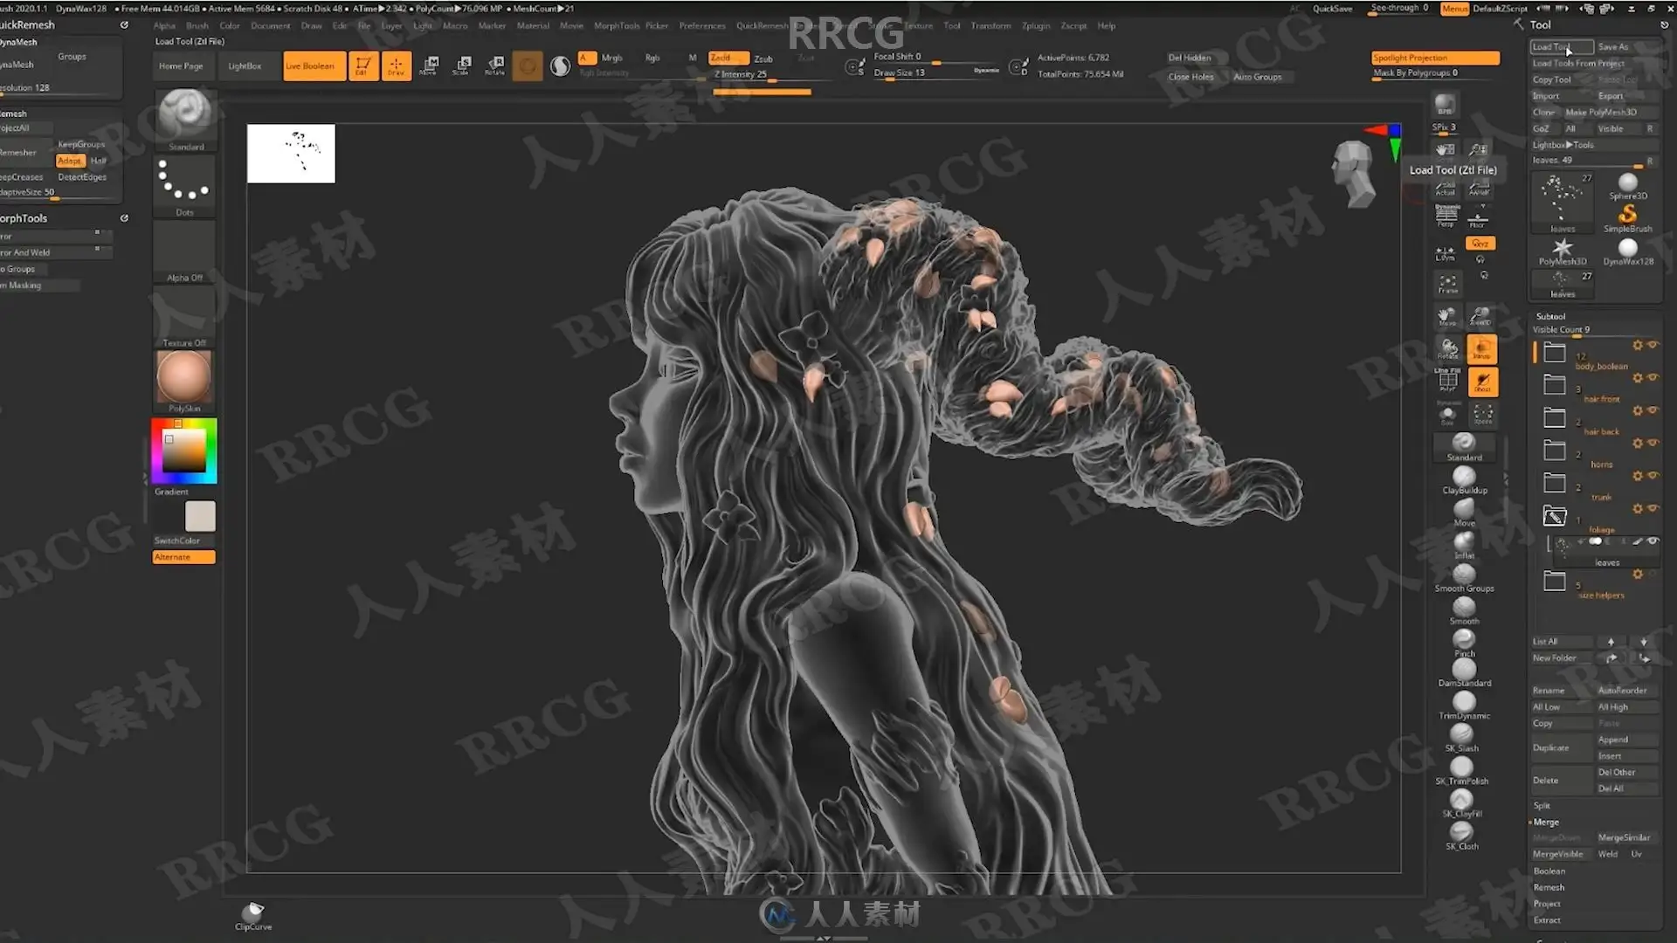The width and height of the screenshot is (1677, 943).
Task: Click the color picker square
Action: [184, 451]
